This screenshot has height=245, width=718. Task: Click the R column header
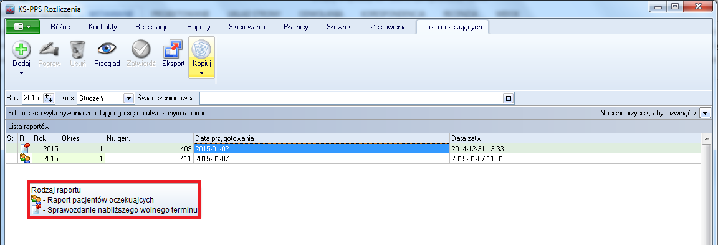(x=25, y=138)
